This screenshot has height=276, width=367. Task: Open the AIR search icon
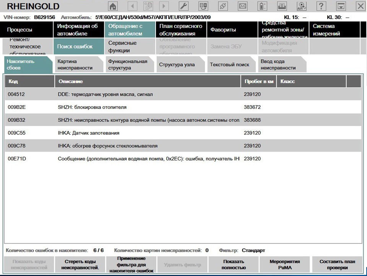(302, 6)
